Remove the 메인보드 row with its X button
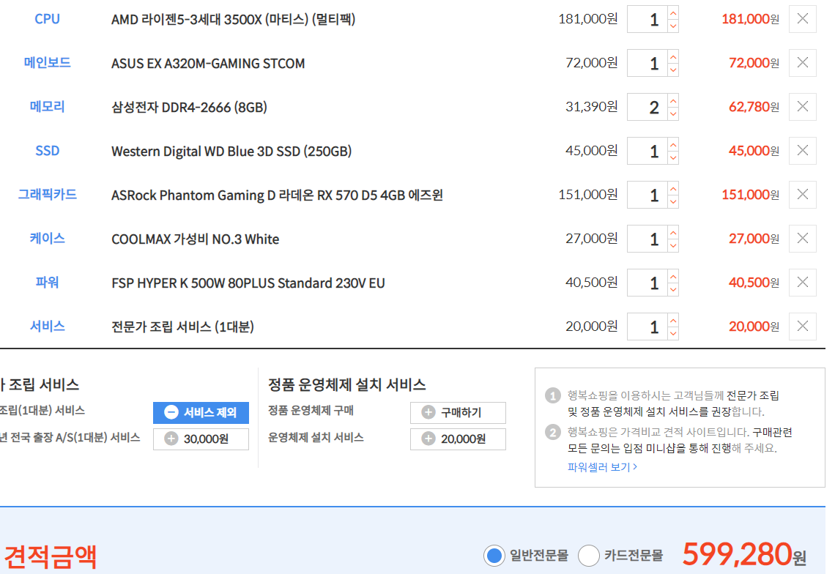Viewport: 835px width, 574px height. [x=803, y=63]
